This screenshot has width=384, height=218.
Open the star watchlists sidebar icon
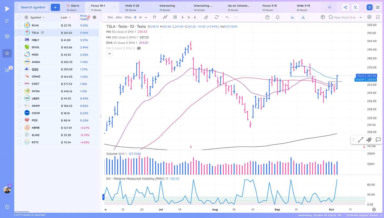(x=7, y=53)
